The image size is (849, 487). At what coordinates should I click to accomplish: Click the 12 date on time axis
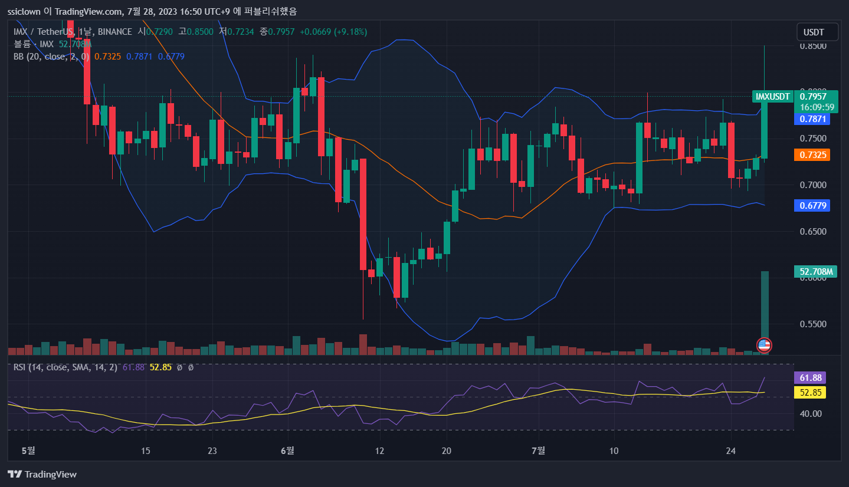379,451
